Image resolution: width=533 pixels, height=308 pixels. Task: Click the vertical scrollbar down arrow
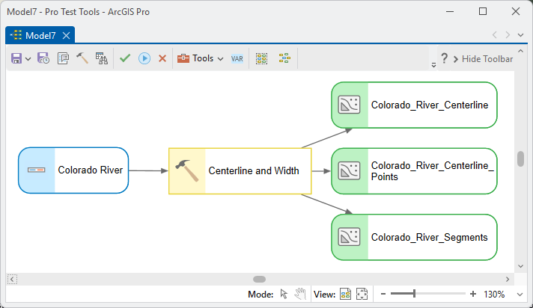[520, 266]
